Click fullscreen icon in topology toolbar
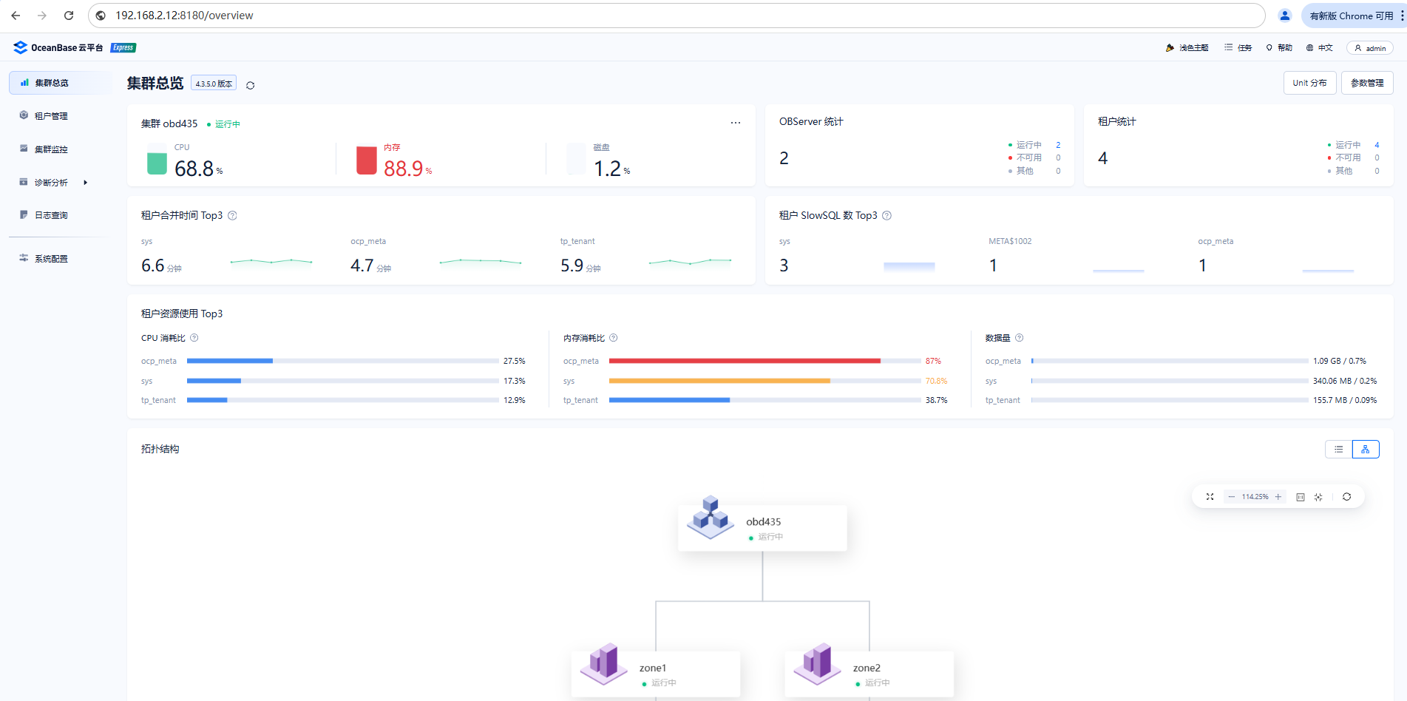The image size is (1407, 701). [1210, 497]
